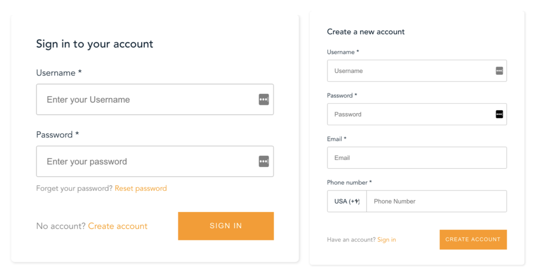Focus the Enter your Username field
This screenshot has height=271, width=538.
pyautogui.click(x=147, y=100)
